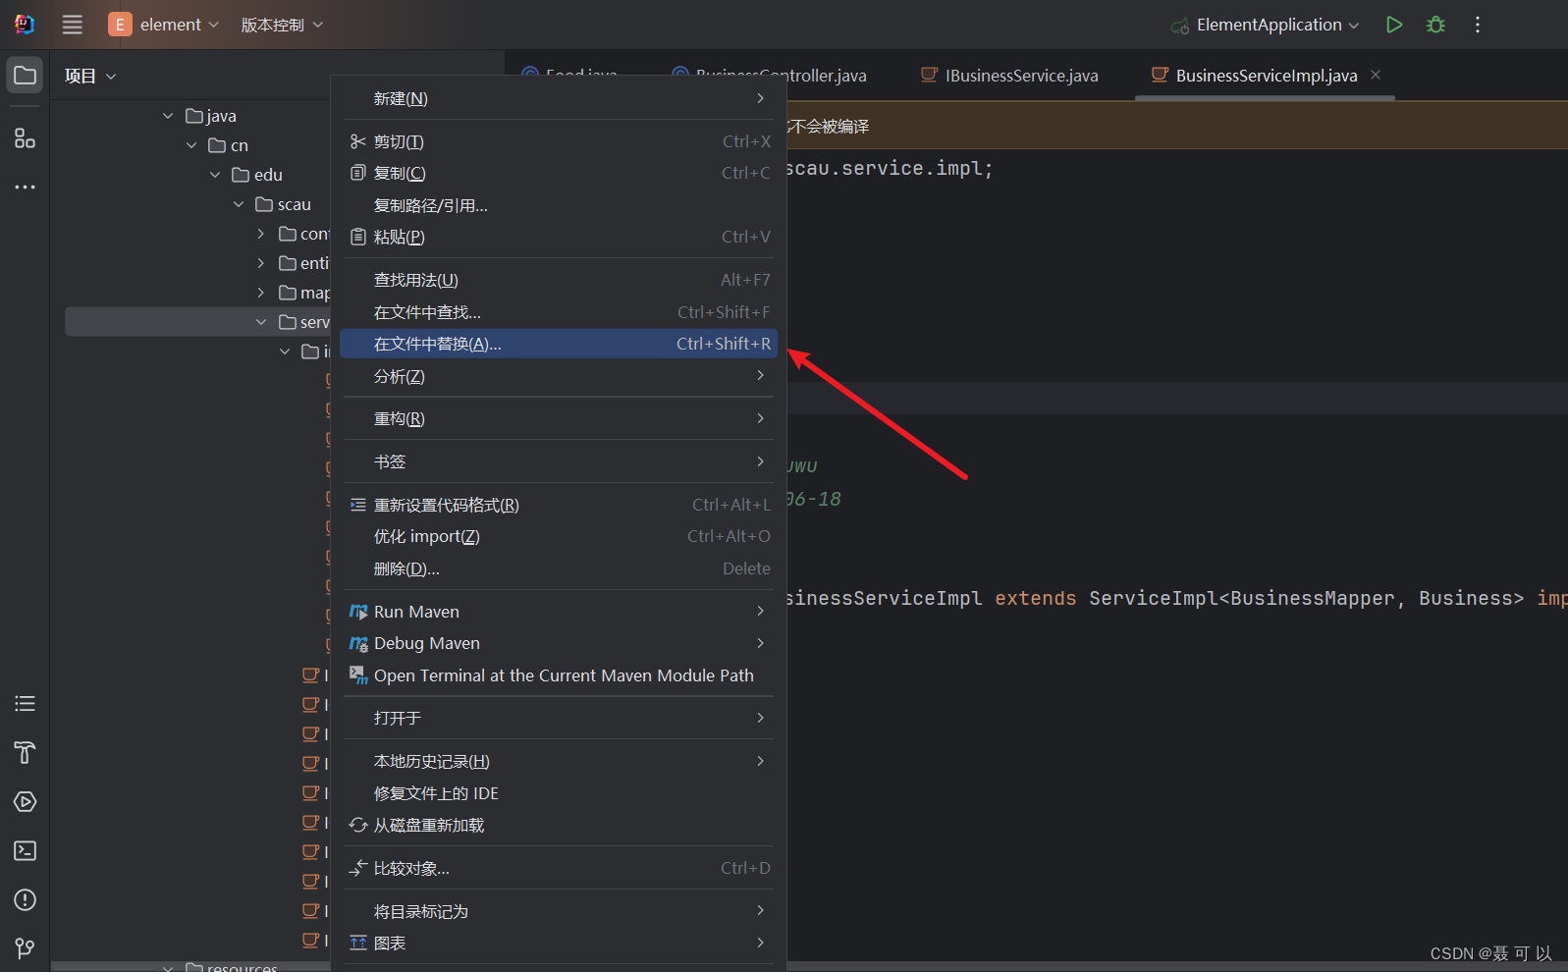Open the TODO list tool window icon
This screenshot has width=1568, height=972.
point(26,703)
